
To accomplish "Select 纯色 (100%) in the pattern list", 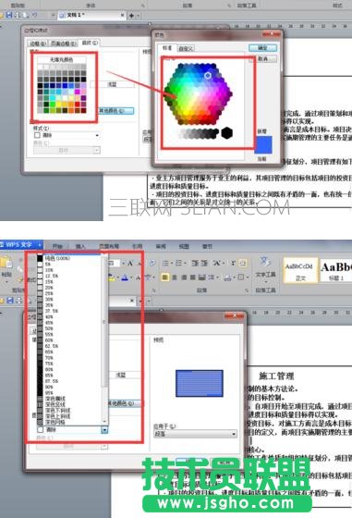I will click(x=69, y=258).
